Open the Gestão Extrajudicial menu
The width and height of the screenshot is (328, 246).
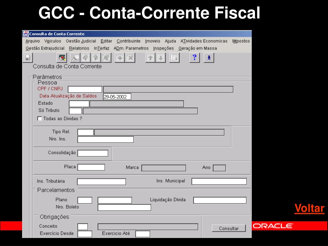tap(45, 48)
